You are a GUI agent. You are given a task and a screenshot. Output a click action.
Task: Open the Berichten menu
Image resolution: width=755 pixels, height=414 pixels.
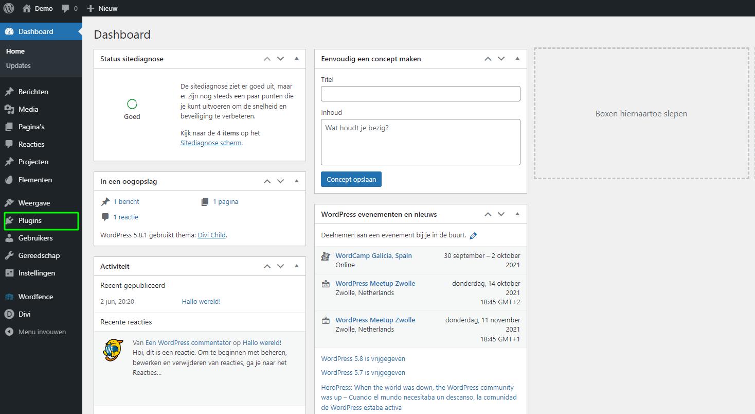click(41, 92)
